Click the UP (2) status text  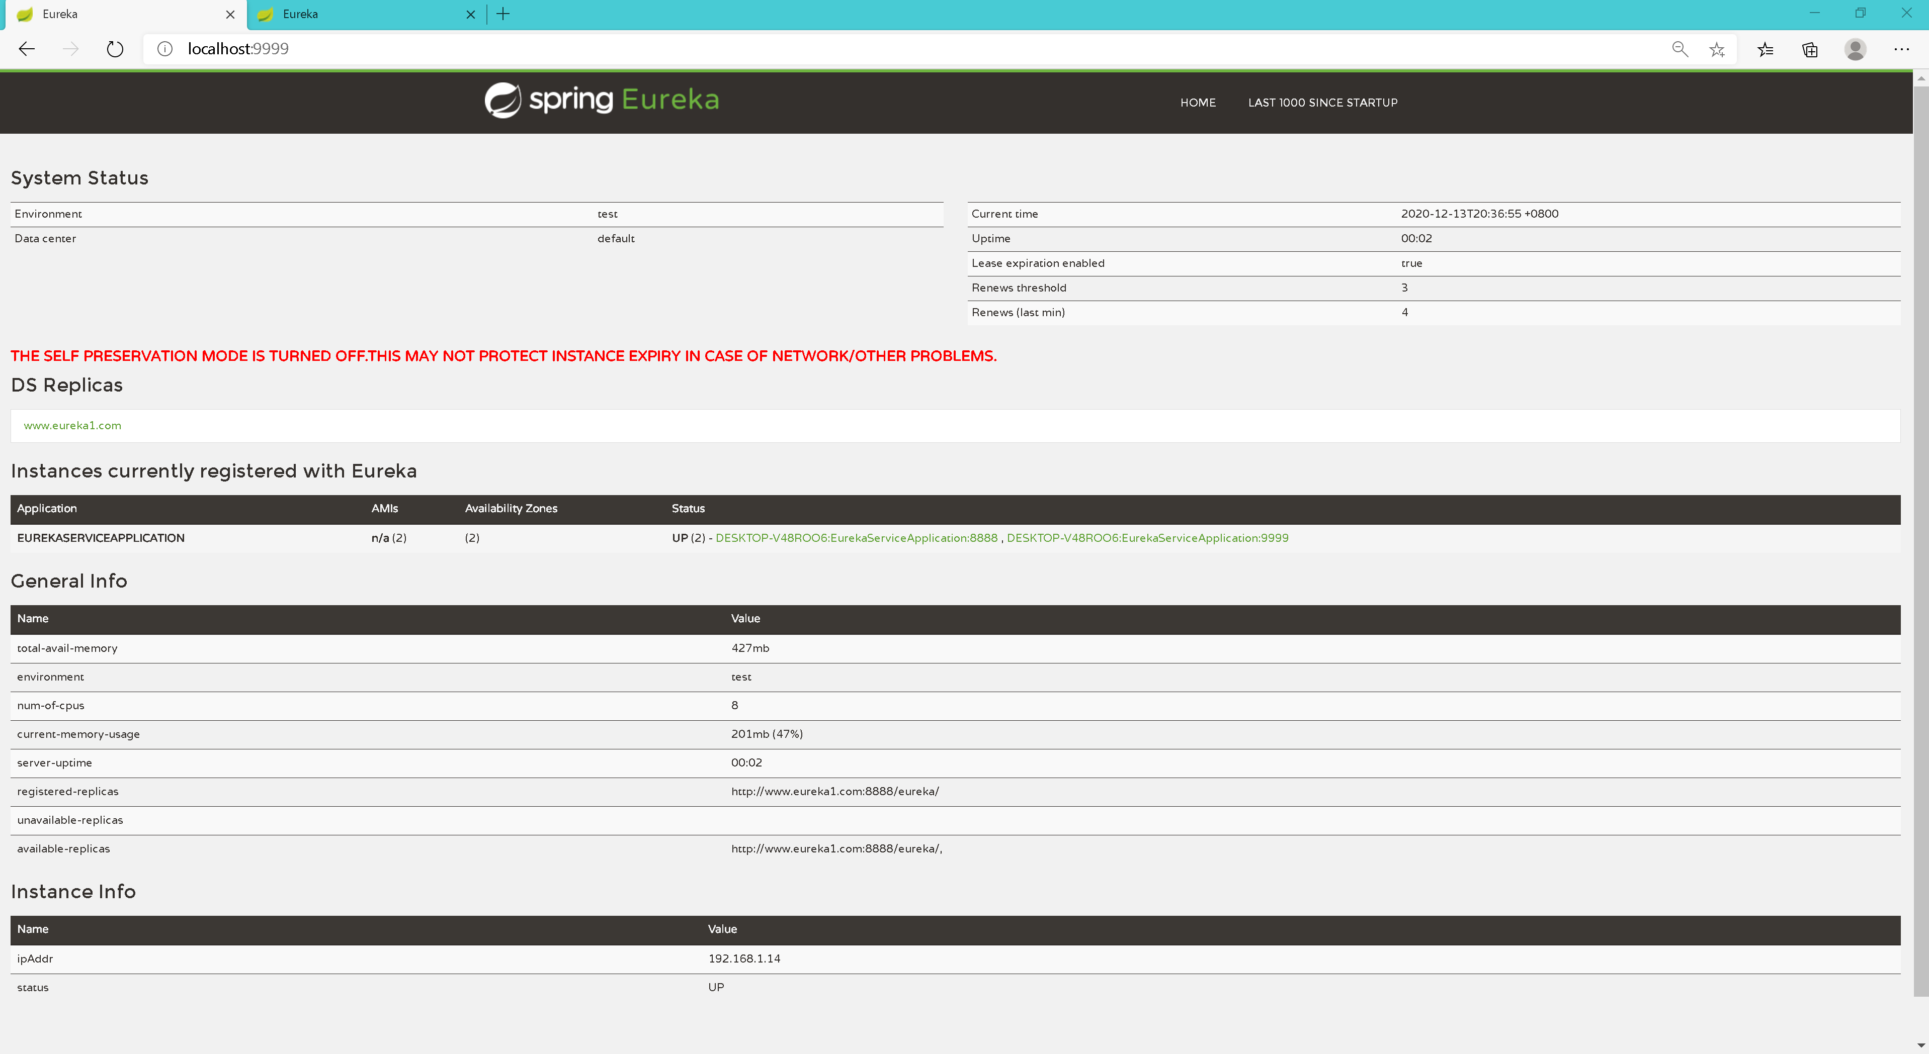(688, 538)
